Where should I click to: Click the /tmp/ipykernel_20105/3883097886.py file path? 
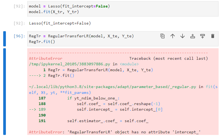(x=69, y=64)
